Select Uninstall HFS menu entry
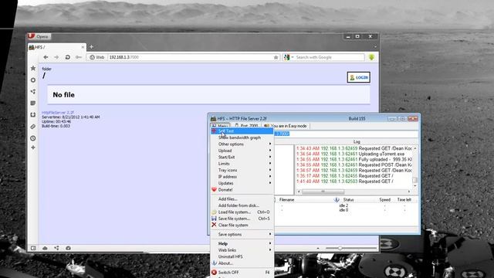This screenshot has width=494, height=278. 242,256
